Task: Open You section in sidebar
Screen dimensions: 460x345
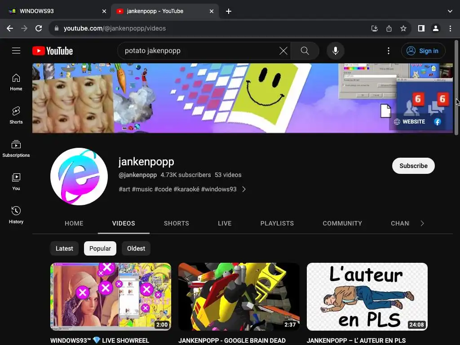Action: 16,182
